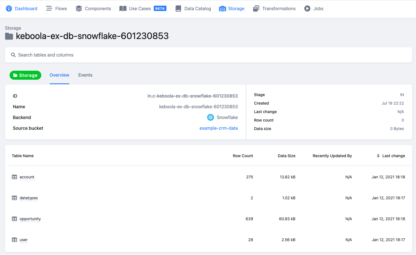Select the Transformations navigation icon

(256, 8)
